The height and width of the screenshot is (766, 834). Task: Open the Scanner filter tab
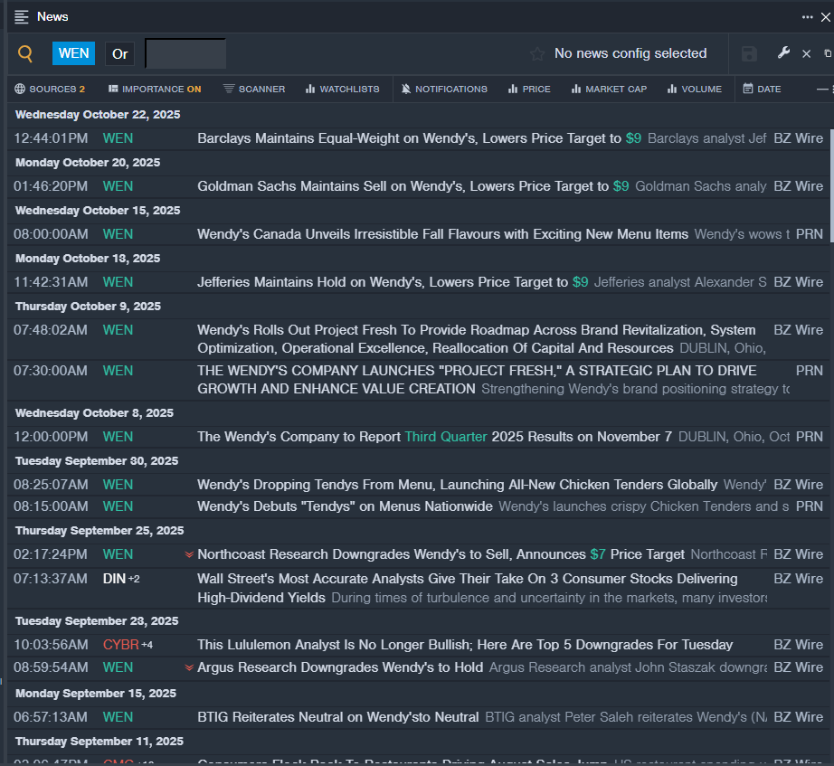pyautogui.click(x=253, y=89)
